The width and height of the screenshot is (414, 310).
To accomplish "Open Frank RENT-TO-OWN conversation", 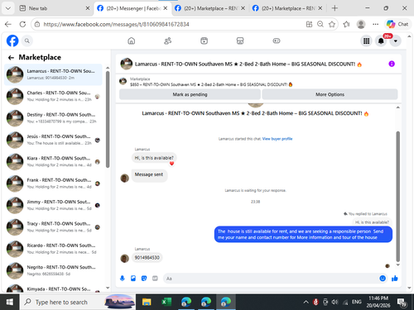I will [x=53, y=184].
